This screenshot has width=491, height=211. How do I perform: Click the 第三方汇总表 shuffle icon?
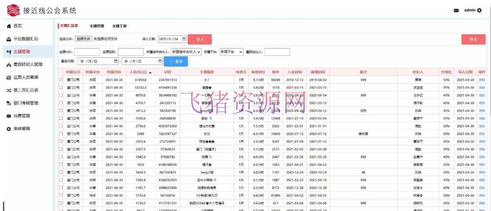click(x=9, y=90)
